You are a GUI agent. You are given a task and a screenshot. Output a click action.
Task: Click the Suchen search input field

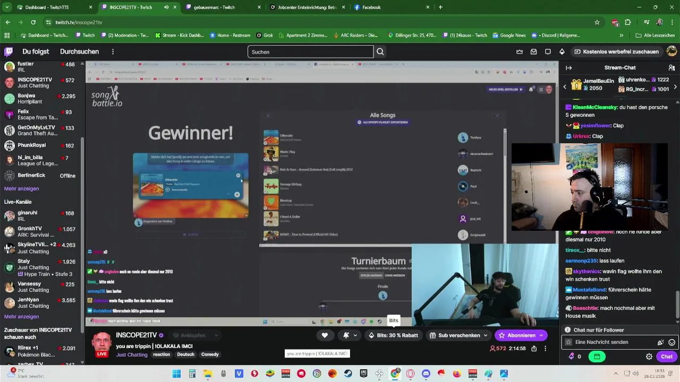point(310,51)
